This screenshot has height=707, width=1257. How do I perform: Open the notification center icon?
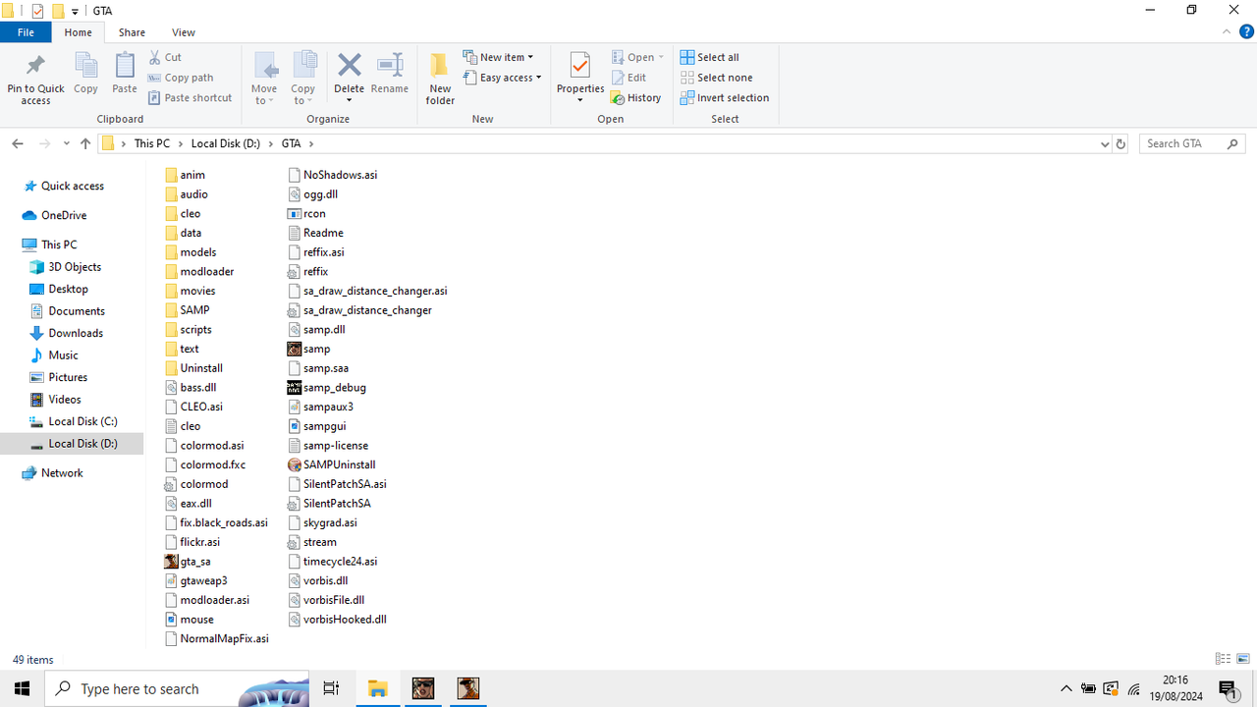pyautogui.click(x=1228, y=688)
